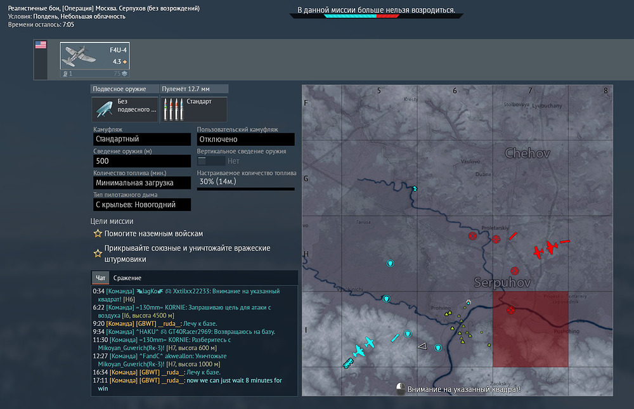
Task: Click cyan shield marker below Tarusa
Action: [390, 263]
